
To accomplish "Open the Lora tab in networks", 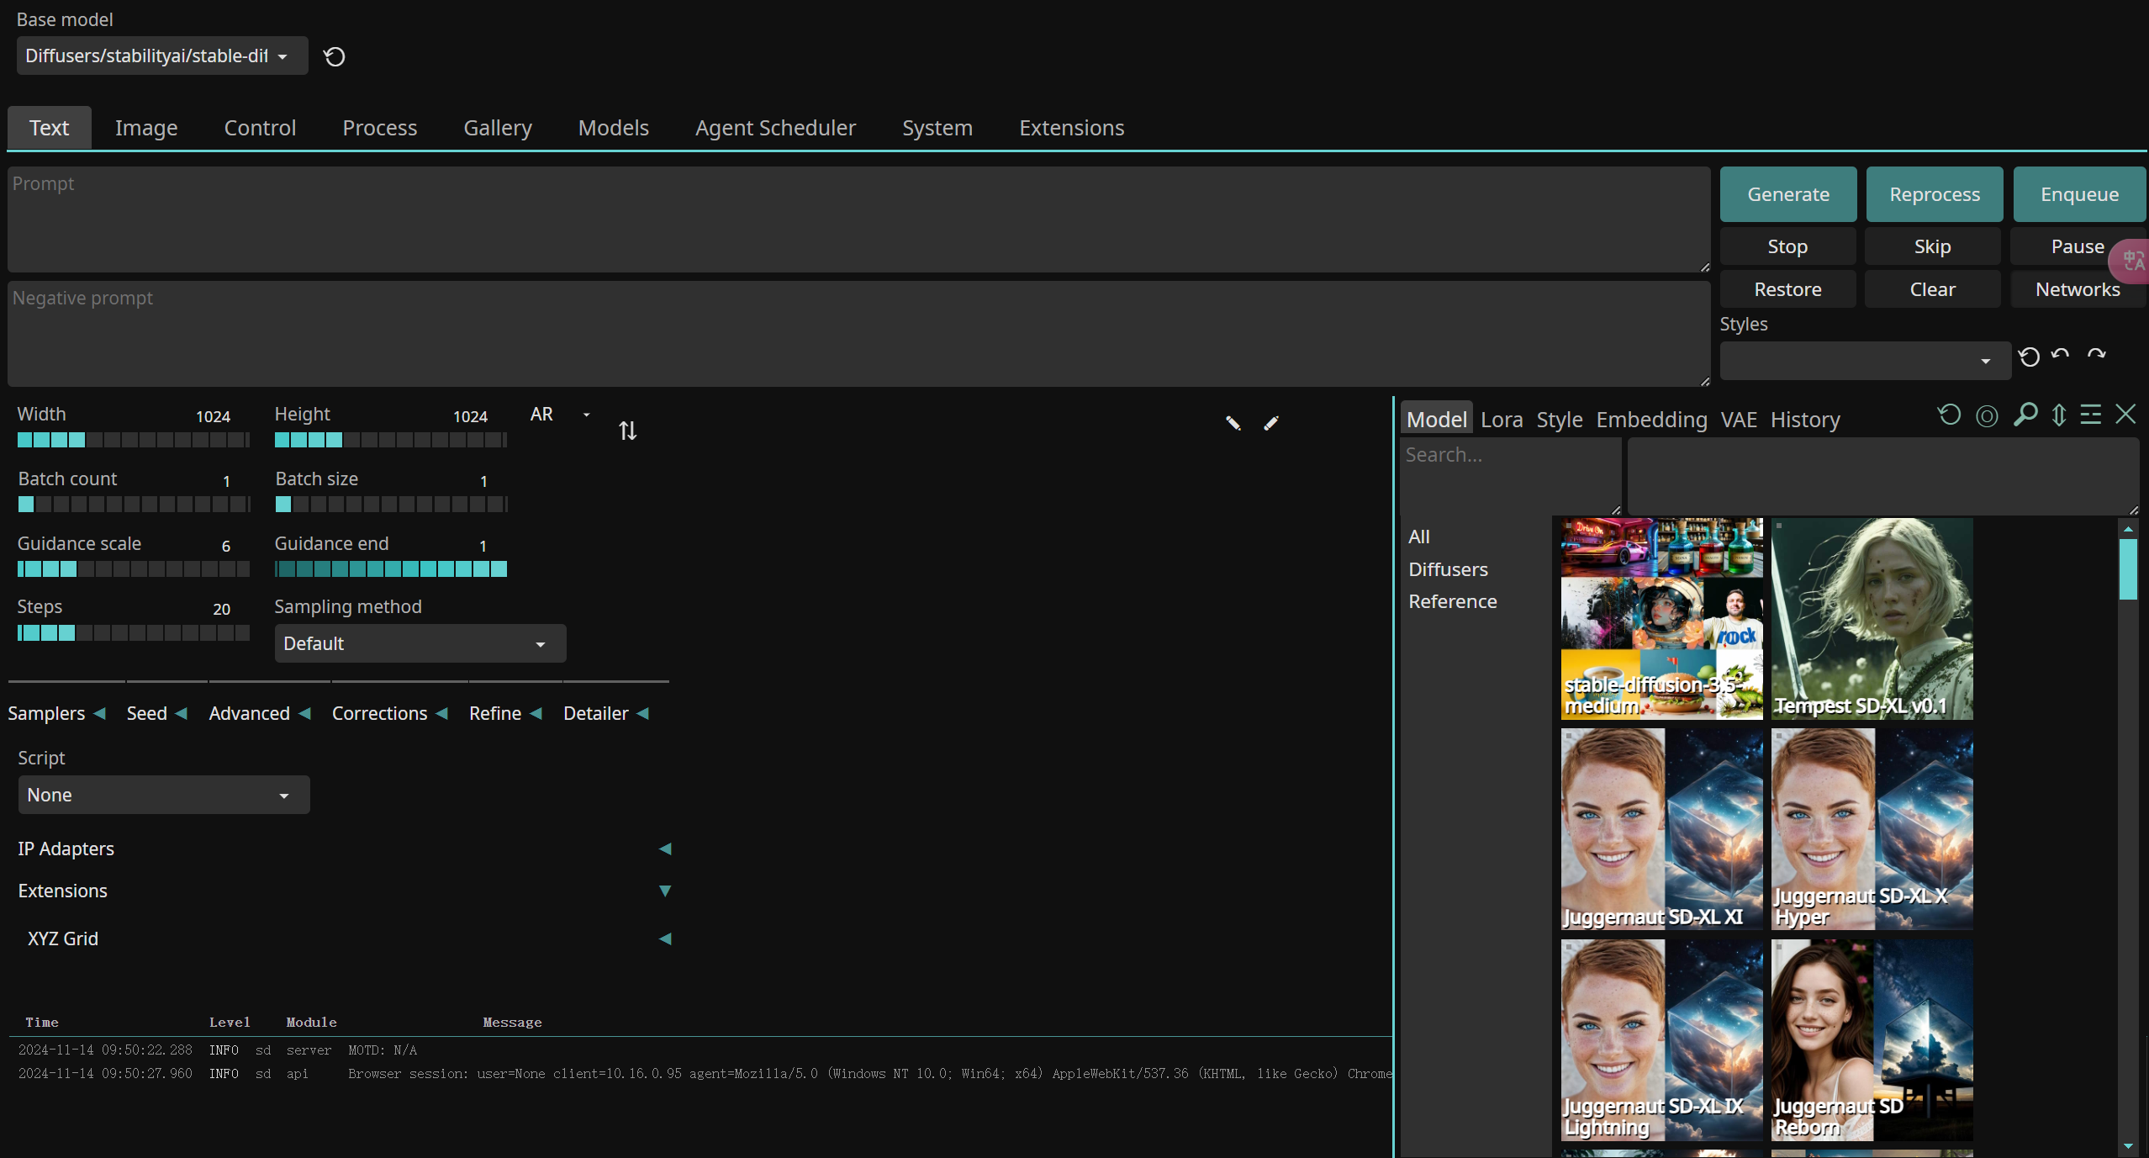I will [x=1502, y=420].
